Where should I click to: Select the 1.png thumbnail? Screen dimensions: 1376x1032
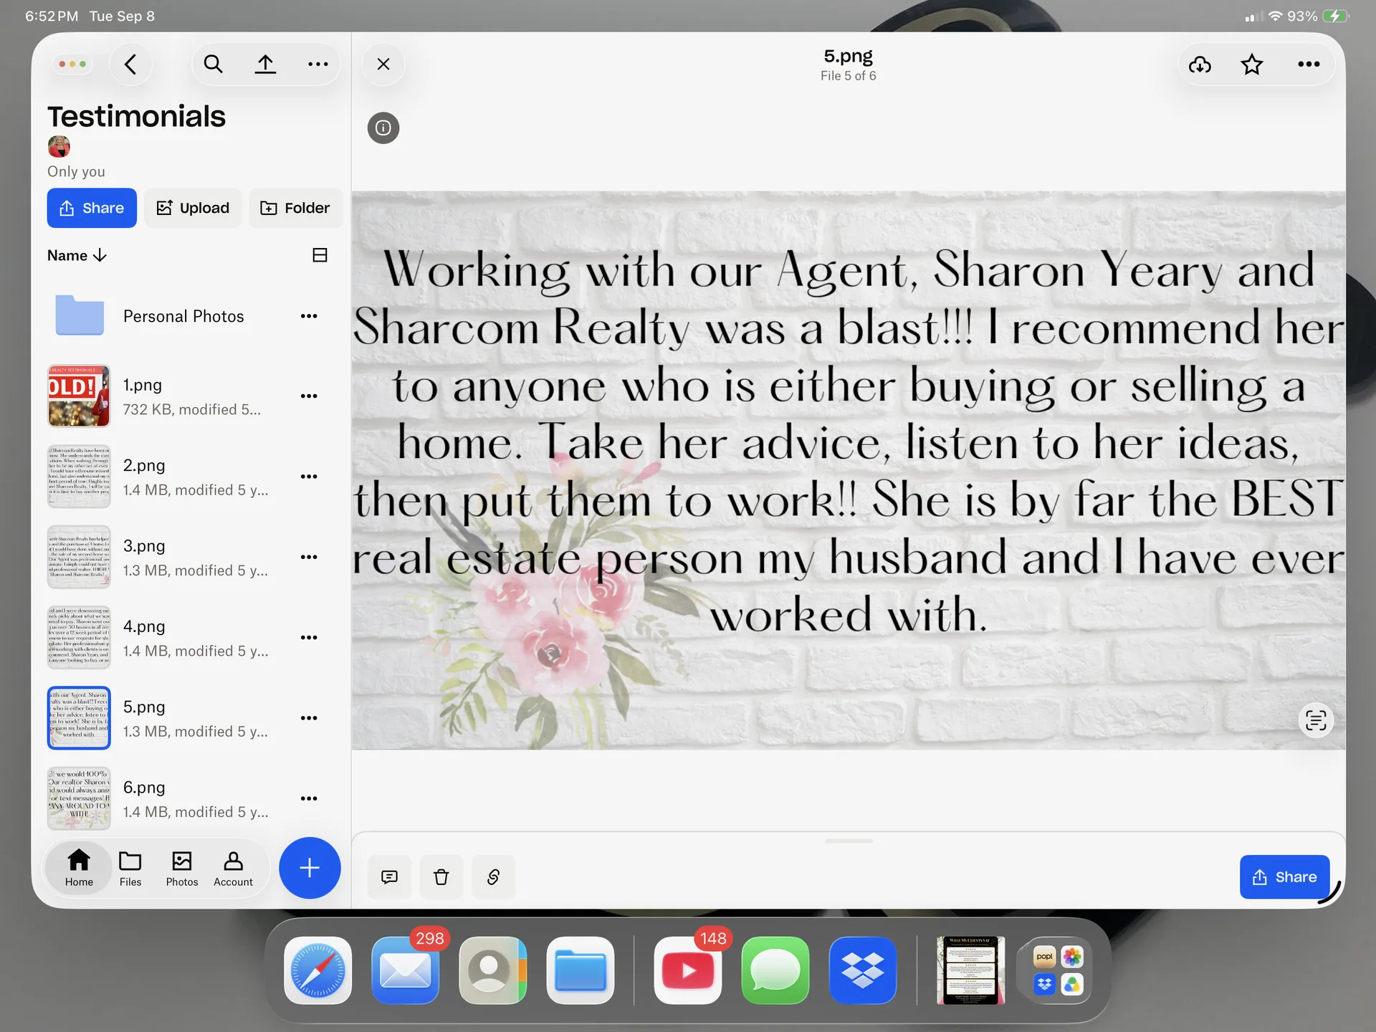pyautogui.click(x=79, y=396)
